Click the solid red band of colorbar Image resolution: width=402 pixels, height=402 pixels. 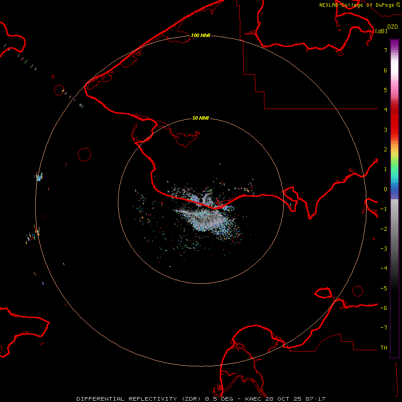394,121
